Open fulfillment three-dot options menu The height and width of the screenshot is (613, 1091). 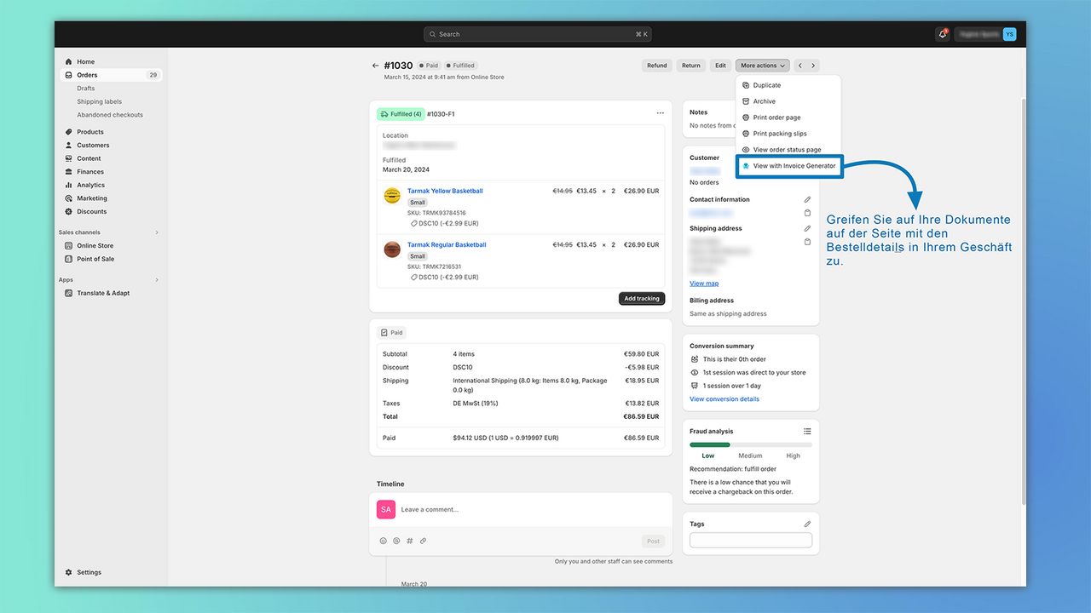660,113
